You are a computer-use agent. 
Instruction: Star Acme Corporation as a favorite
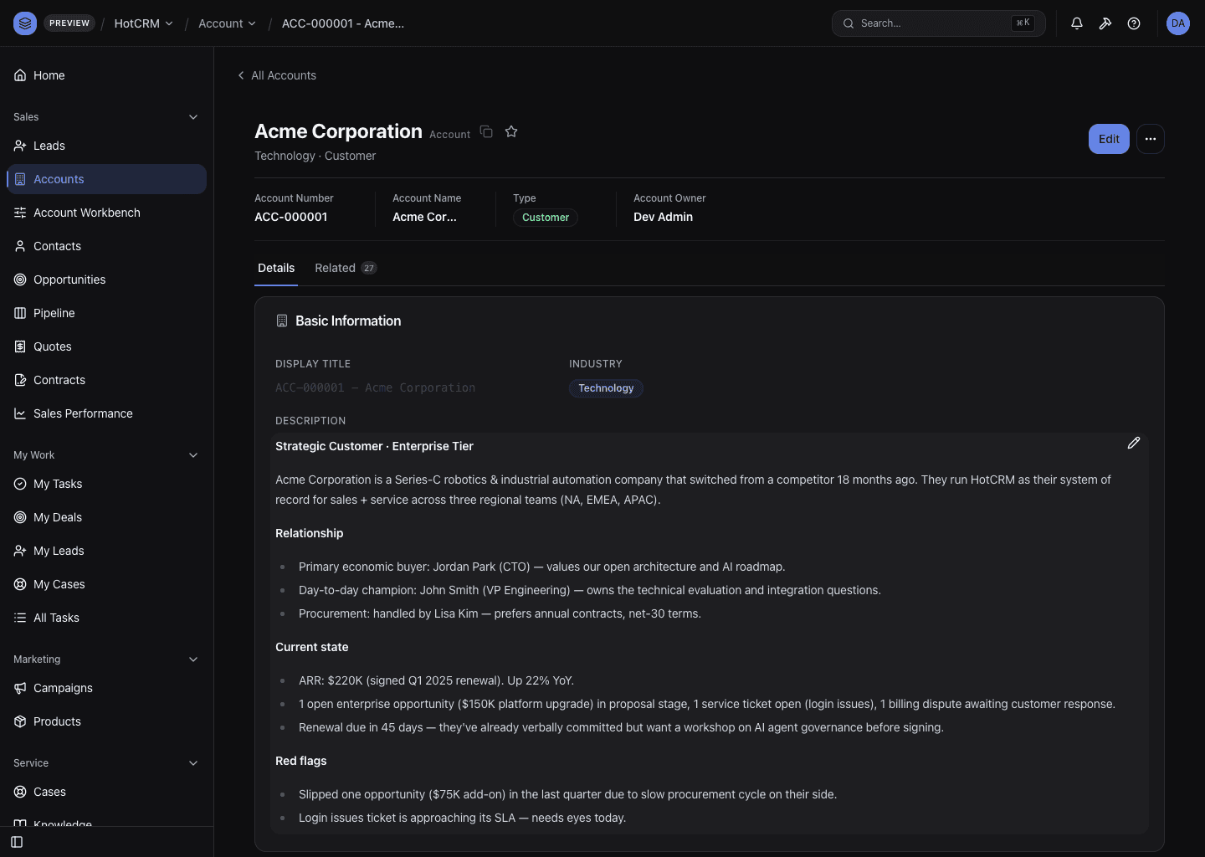click(x=511, y=131)
